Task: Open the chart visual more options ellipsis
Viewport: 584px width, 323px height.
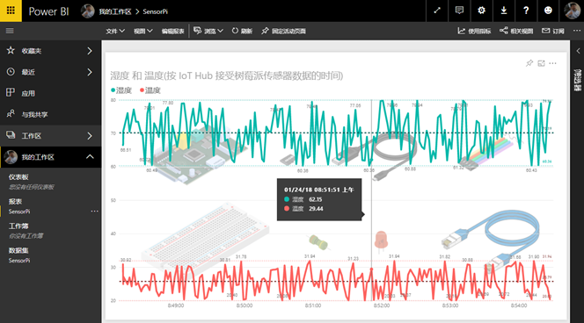Action: [x=552, y=63]
